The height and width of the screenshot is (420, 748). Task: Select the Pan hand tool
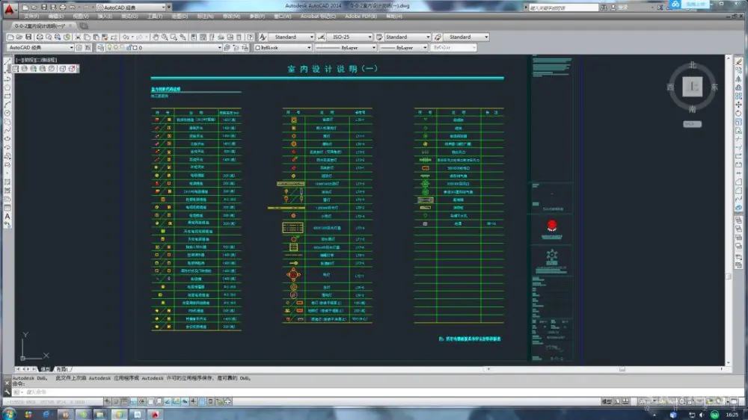click(x=155, y=37)
